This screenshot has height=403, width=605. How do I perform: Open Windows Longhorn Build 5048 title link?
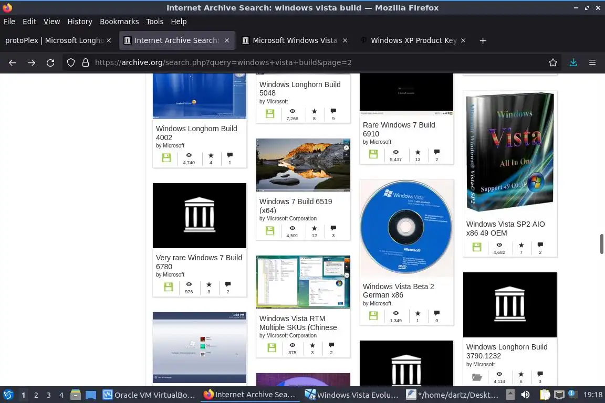(300, 89)
